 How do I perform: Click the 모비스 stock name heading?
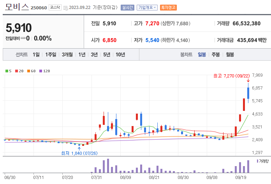[x=17, y=7]
